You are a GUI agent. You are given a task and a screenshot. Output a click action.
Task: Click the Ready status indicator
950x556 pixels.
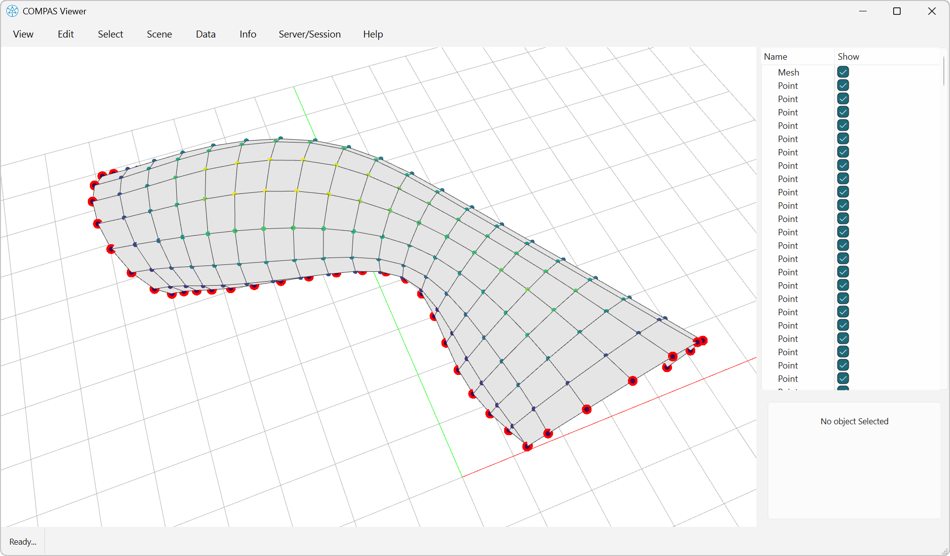(x=22, y=541)
